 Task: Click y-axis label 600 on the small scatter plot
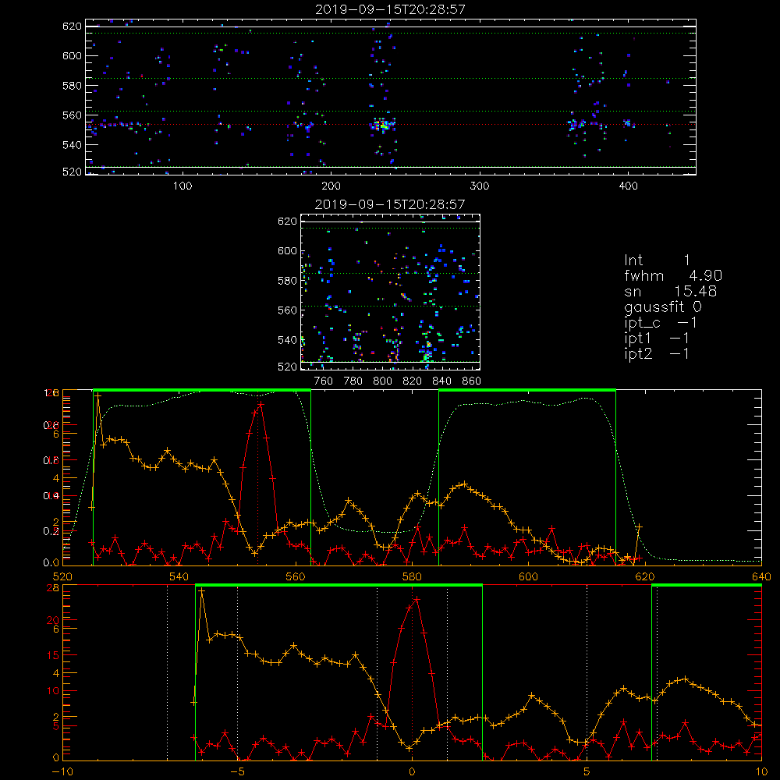[x=287, y=250]
